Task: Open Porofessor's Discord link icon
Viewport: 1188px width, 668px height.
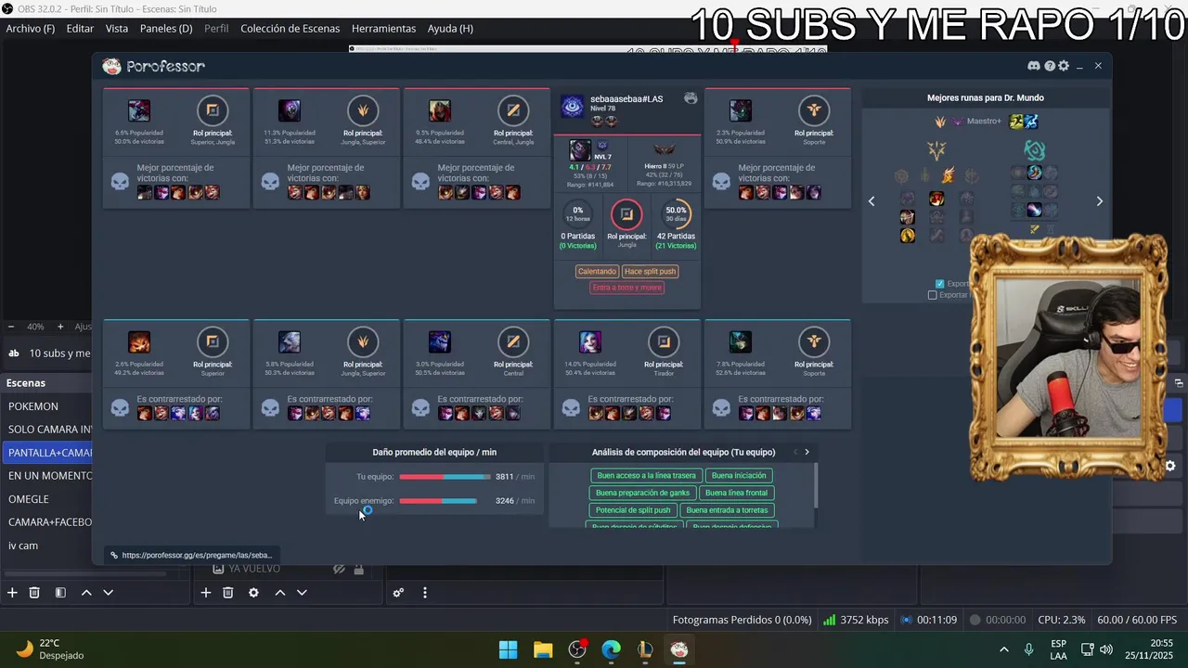Action: tap(1034, 66)
